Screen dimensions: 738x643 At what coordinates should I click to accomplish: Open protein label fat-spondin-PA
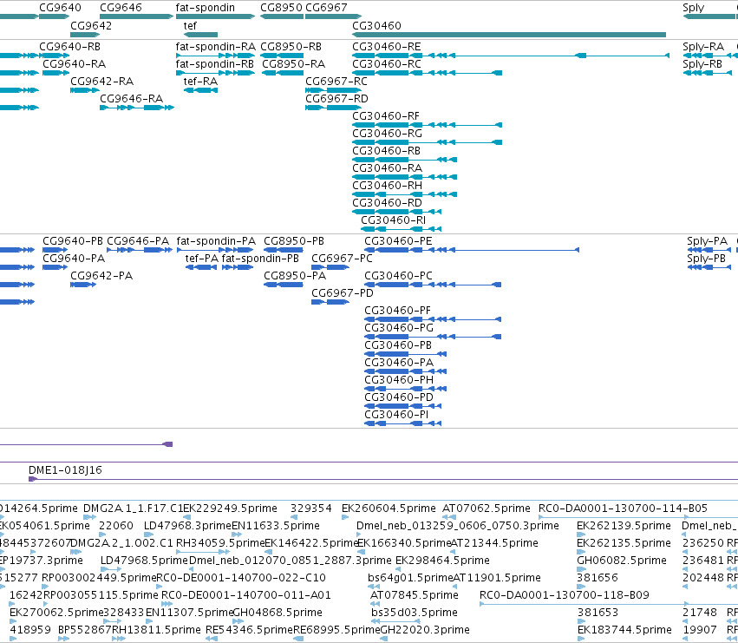[216, 241]
